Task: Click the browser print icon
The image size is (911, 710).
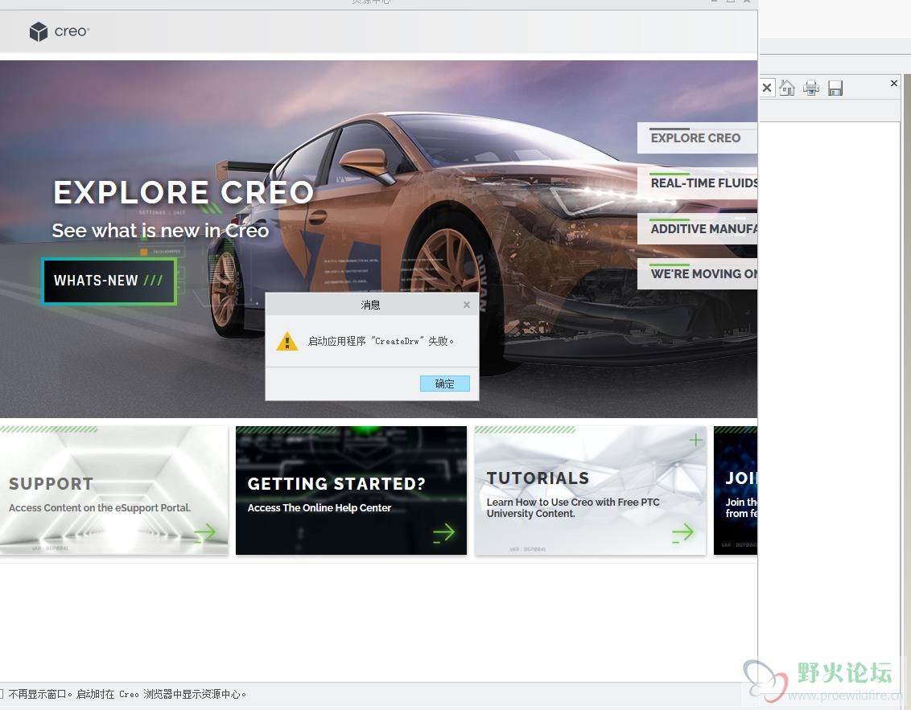Action: (811, 88)
